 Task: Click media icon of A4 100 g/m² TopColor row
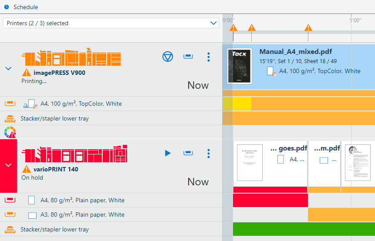coord(31,104)
